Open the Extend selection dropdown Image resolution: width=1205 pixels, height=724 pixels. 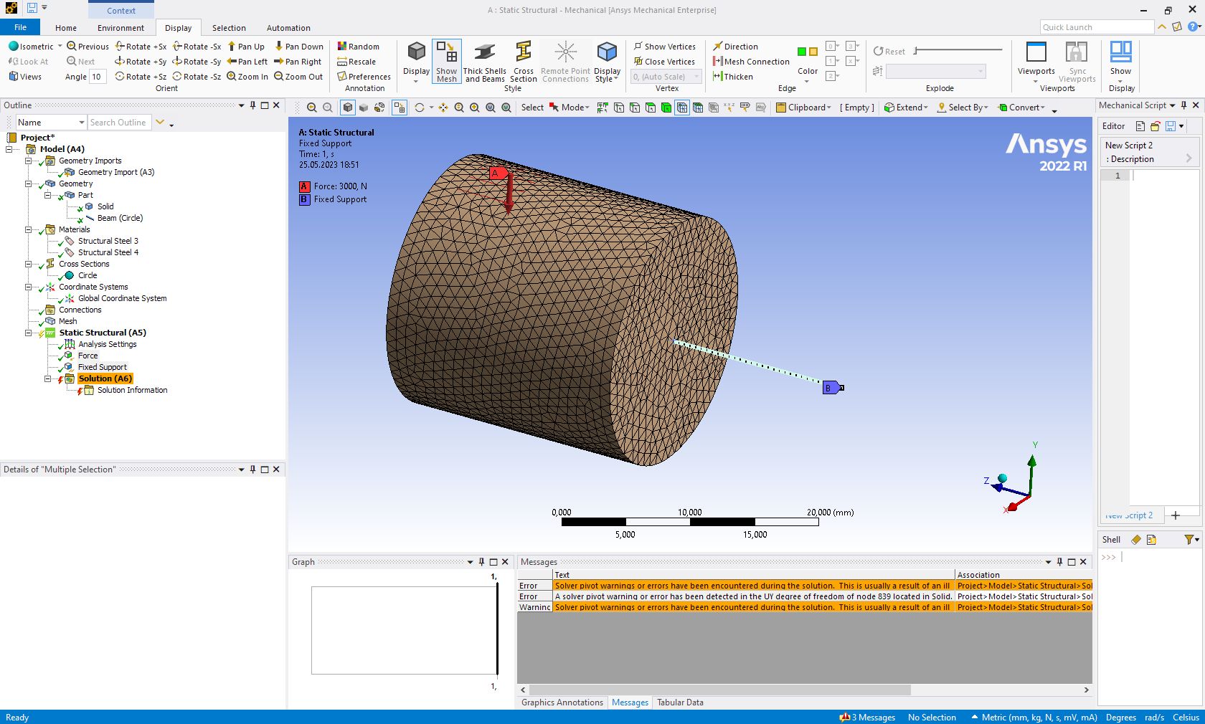point(906,108)
